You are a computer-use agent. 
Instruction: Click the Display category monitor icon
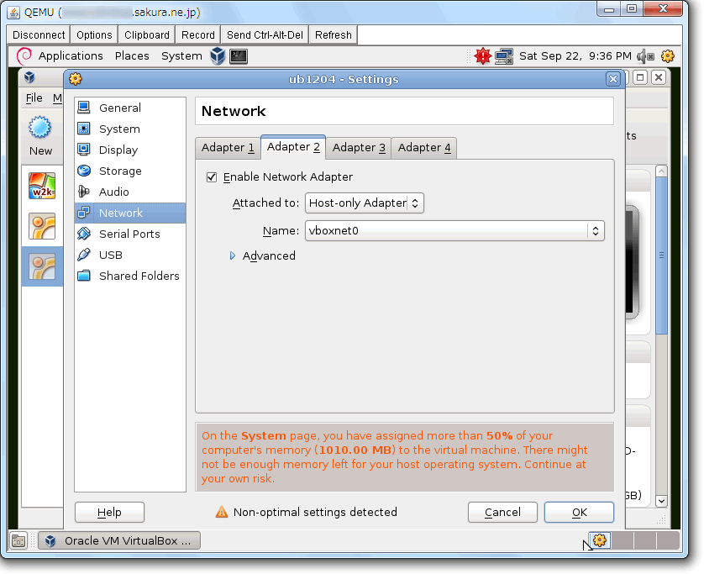84,150
